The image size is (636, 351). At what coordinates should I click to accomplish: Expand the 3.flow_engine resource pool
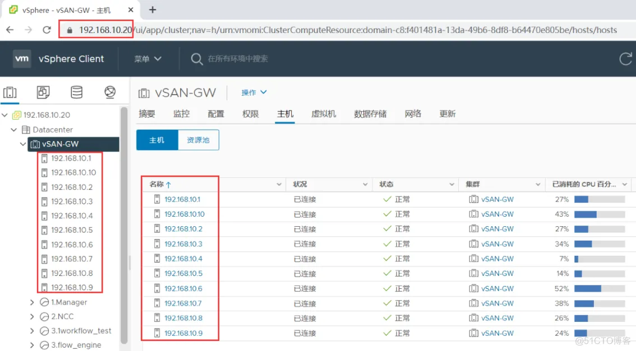pos(32,345)
